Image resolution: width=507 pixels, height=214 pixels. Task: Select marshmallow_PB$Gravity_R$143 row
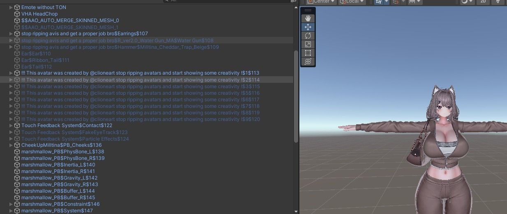(x=147, y=184)
